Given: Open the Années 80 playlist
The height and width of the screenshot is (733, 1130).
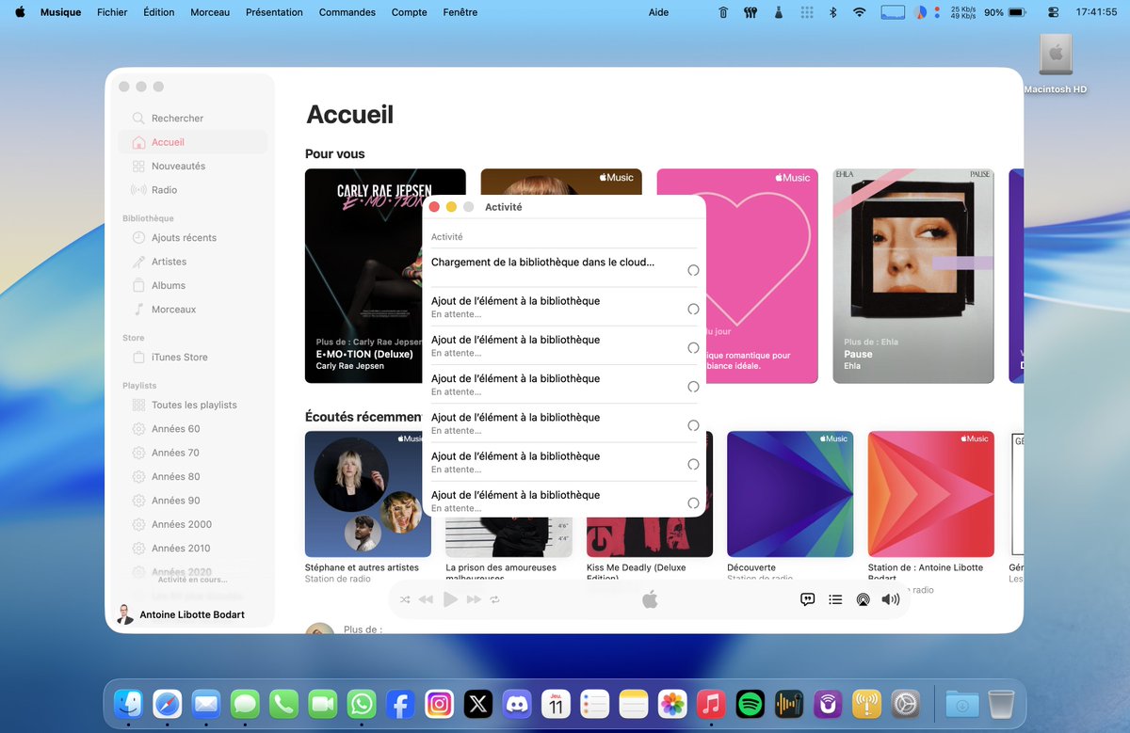Looking at the screenshot, I should 193,477.
